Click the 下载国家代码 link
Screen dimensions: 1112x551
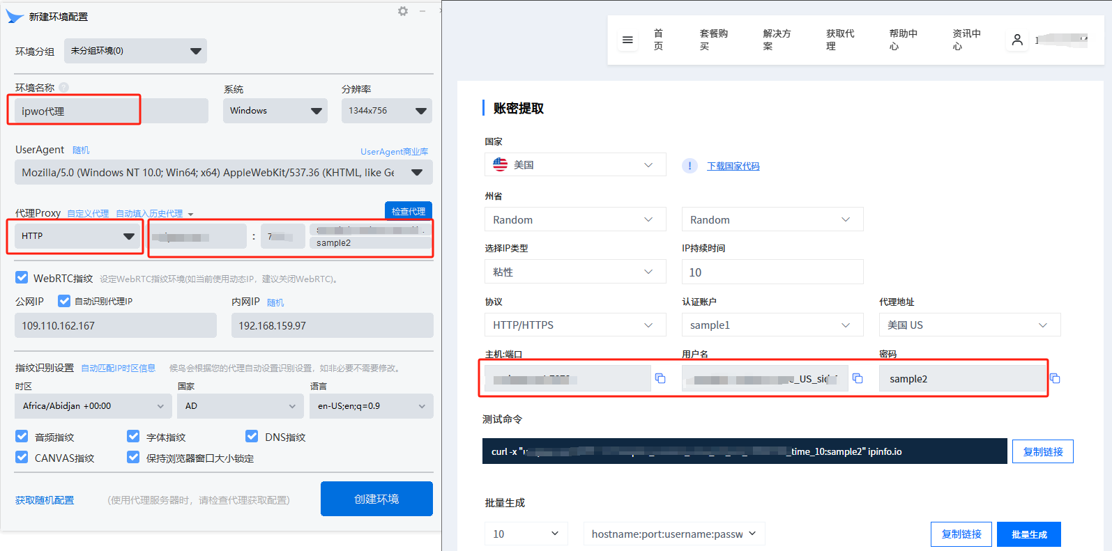pyautogui.click(x=733, y=166)
